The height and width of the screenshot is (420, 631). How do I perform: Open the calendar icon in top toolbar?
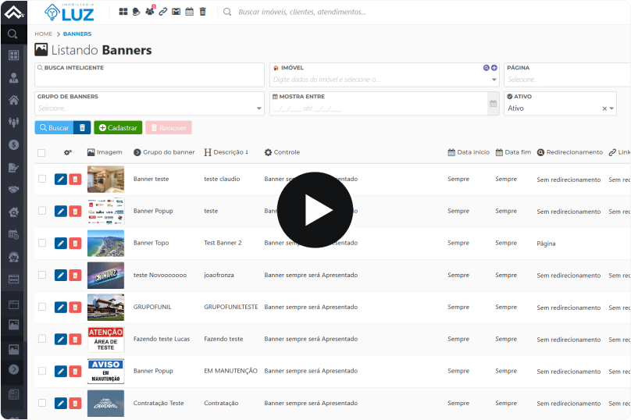click(x=189, y=12)
